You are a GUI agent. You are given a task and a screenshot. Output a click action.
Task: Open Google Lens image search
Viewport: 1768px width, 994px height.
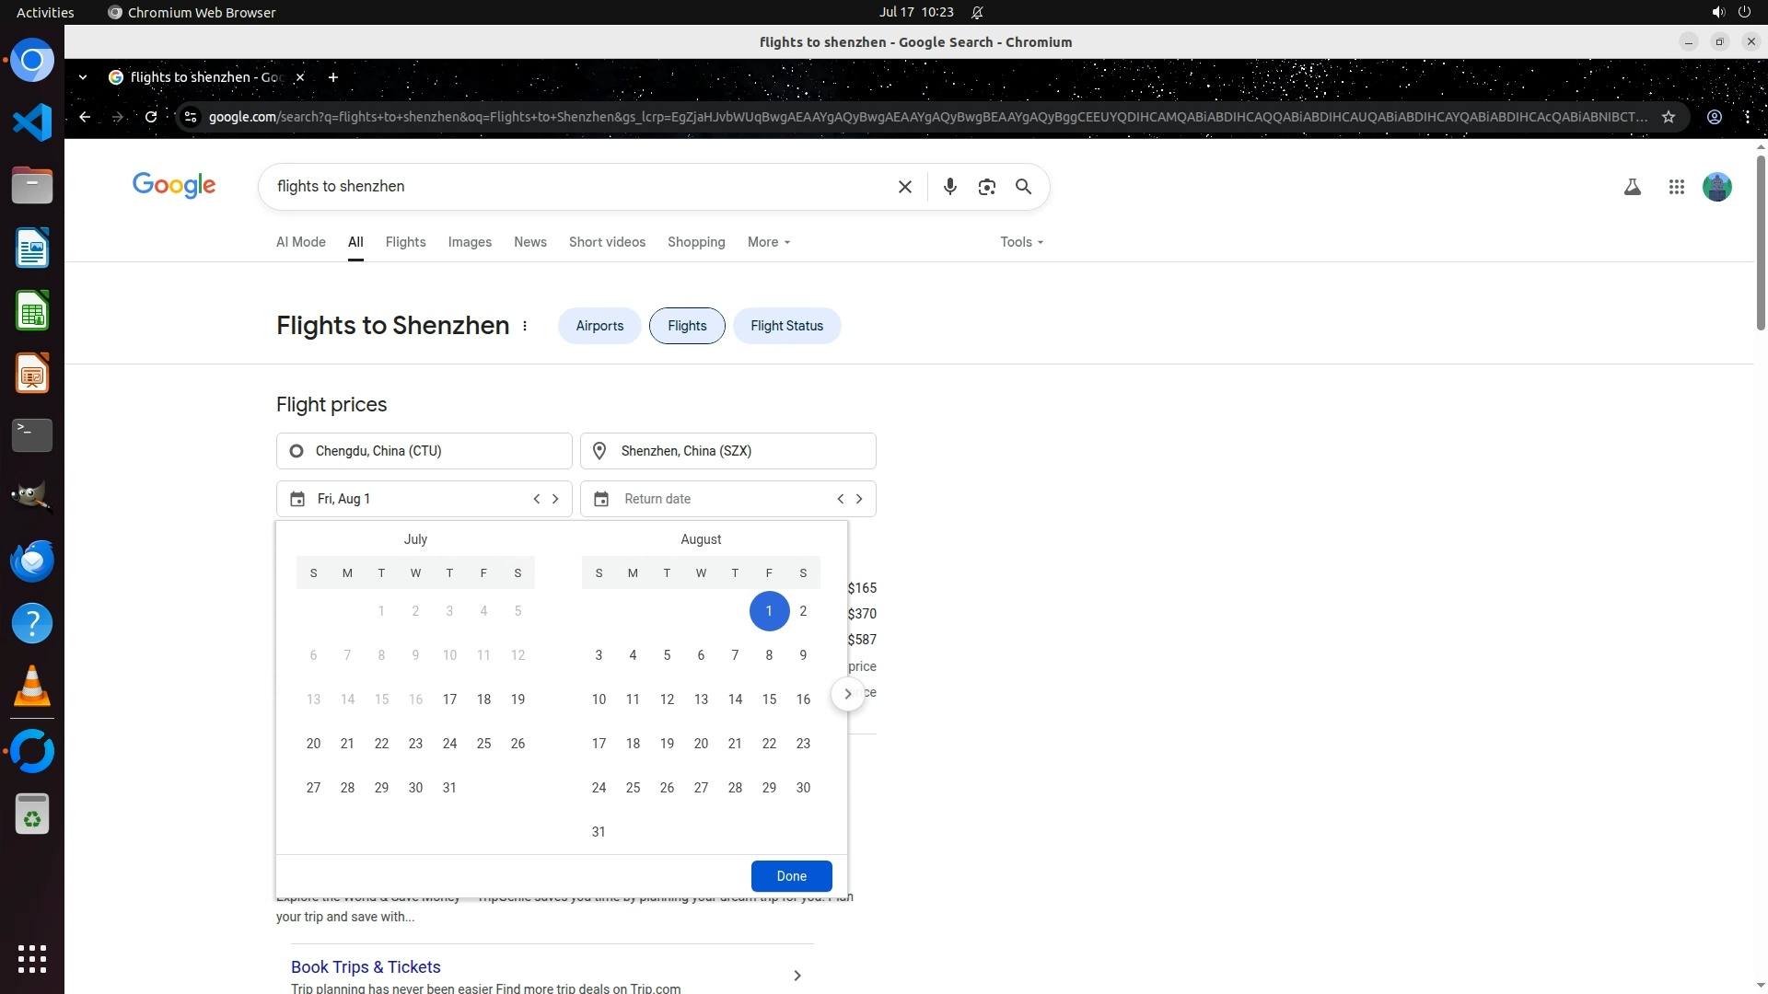click(986, 187)
